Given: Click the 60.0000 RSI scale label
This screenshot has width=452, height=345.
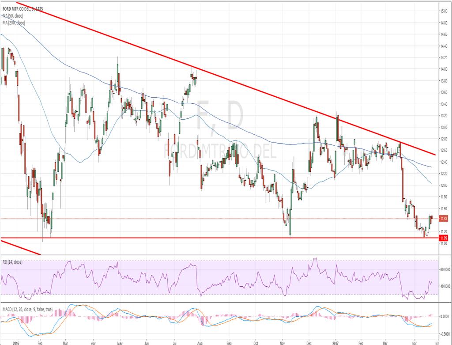Looking at the screenshot, I should [x=445, y=269].
